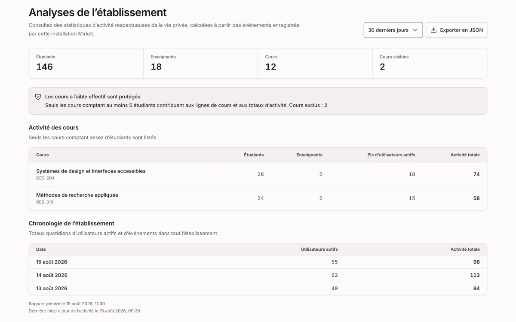Click the shield icon in protection notice
Screen dimensions: 516x322
(x=38, y=97)
